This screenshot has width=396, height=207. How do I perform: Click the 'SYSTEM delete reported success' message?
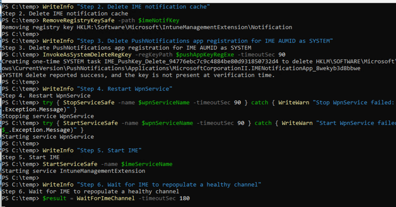[x=138, y=75]
